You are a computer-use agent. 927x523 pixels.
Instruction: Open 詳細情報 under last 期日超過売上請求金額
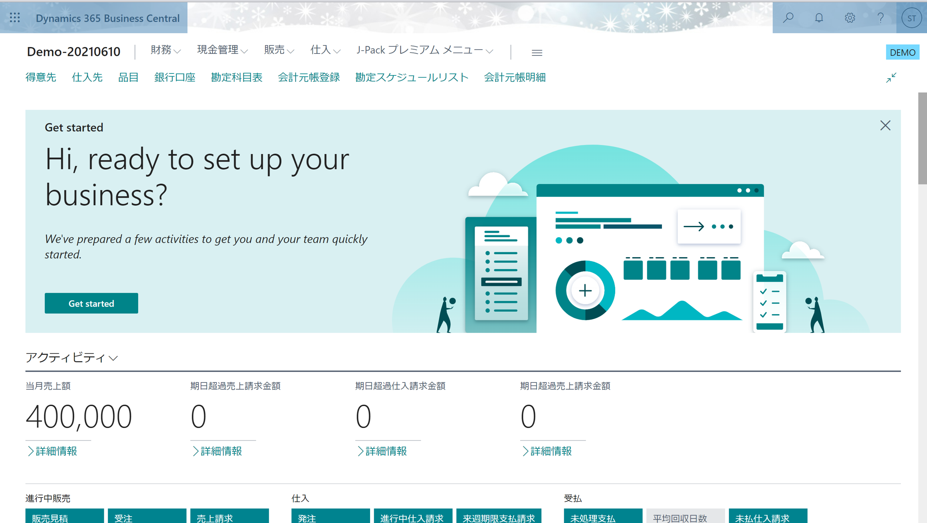click(547, 451)
